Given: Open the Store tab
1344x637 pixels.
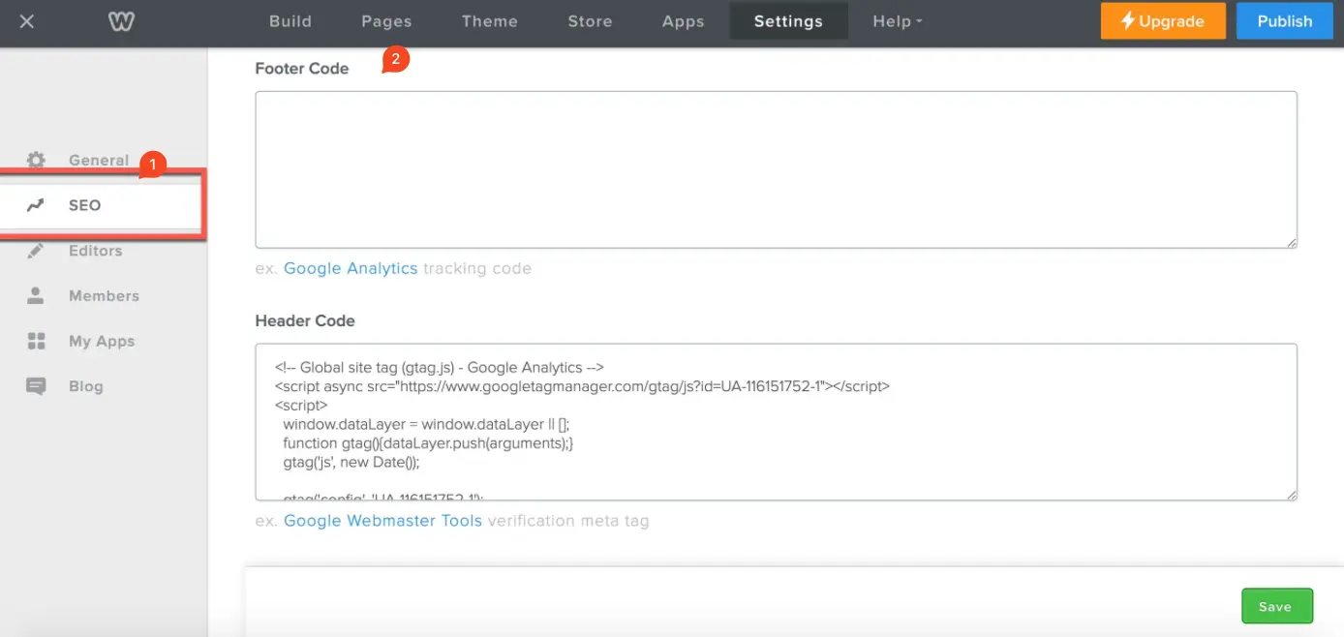Looking at the screenshot, I should 590,21.
